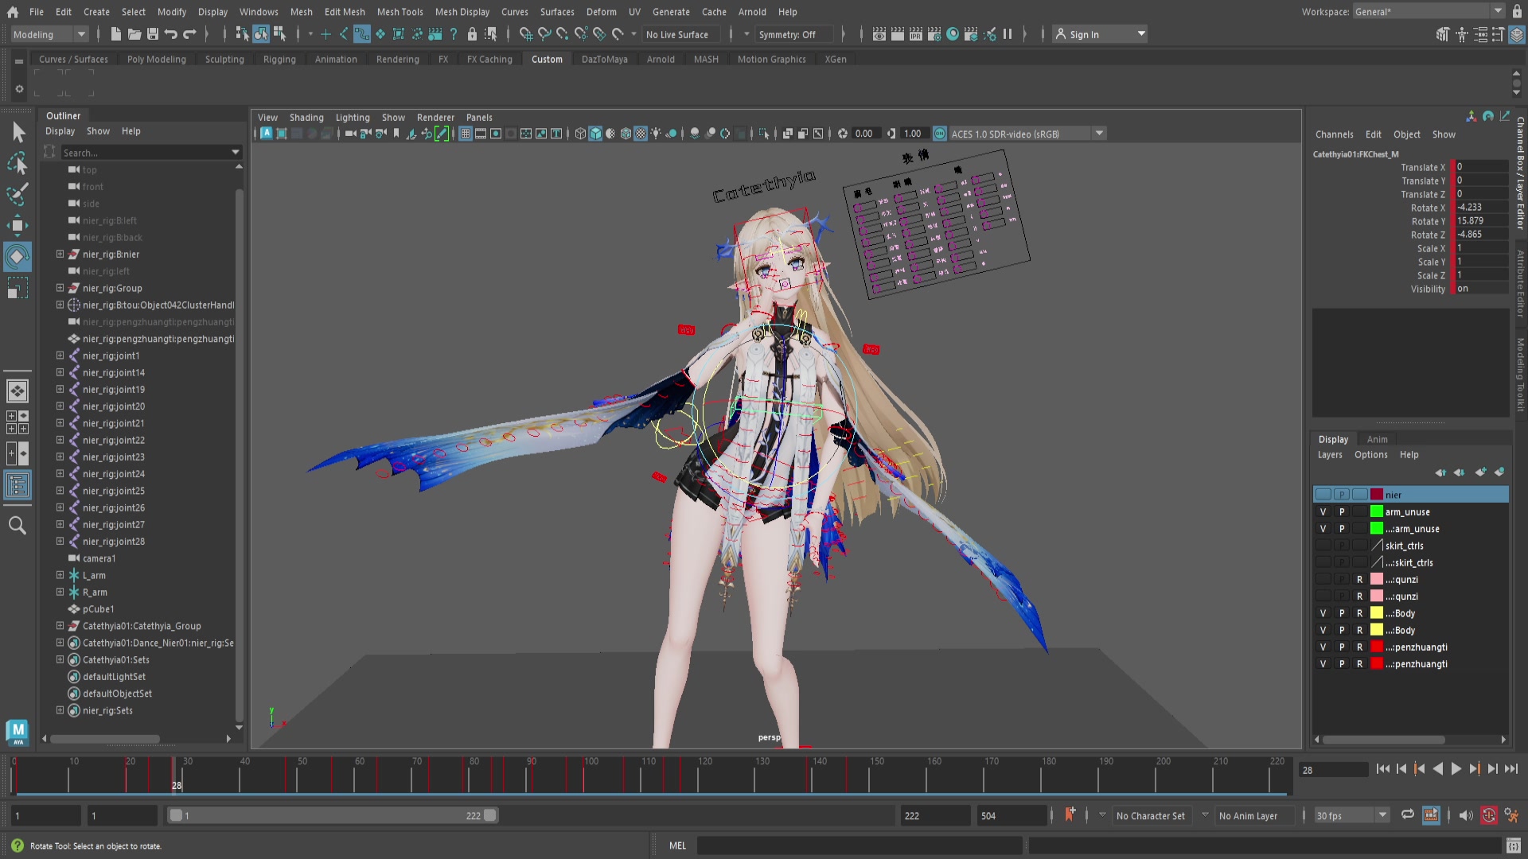The height and width of the screenshot is (859, 1528).
Task: Toggle the Outliner layout icon
Action: (x=18, y=485)
